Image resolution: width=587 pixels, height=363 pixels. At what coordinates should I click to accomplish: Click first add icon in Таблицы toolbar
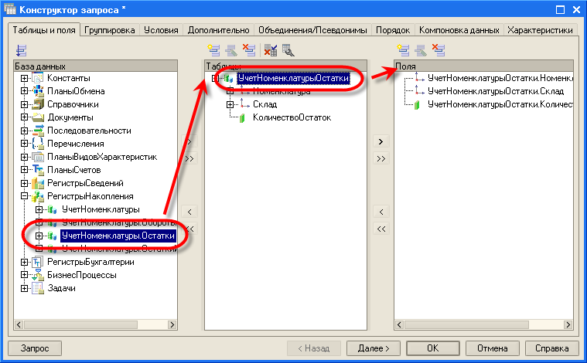pyautogui.click(x=213, y=50)
